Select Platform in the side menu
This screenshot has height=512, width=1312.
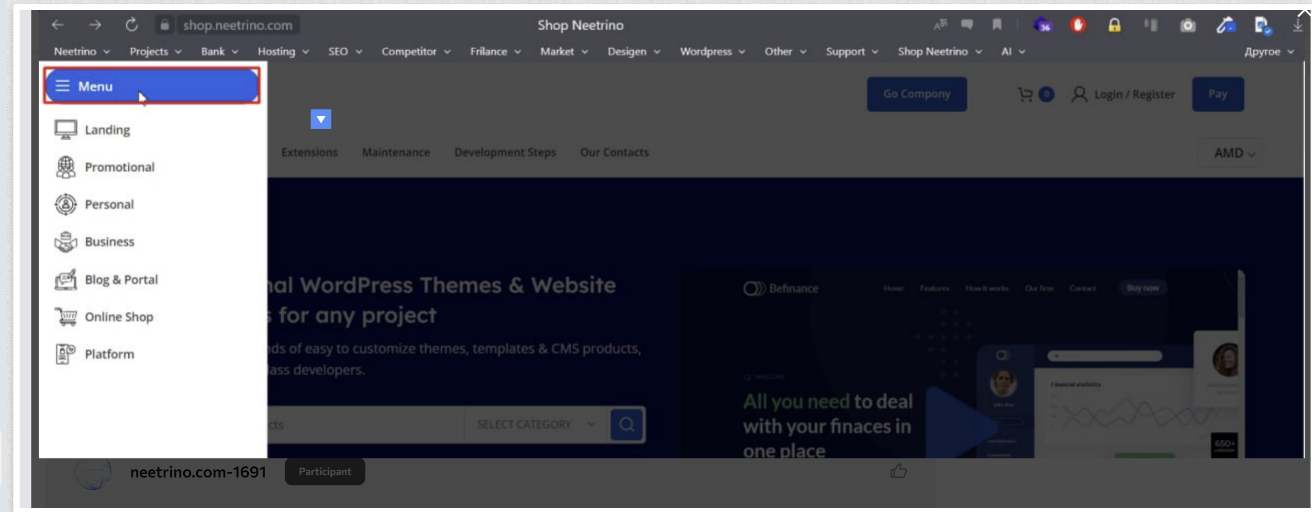coord(94,354)
